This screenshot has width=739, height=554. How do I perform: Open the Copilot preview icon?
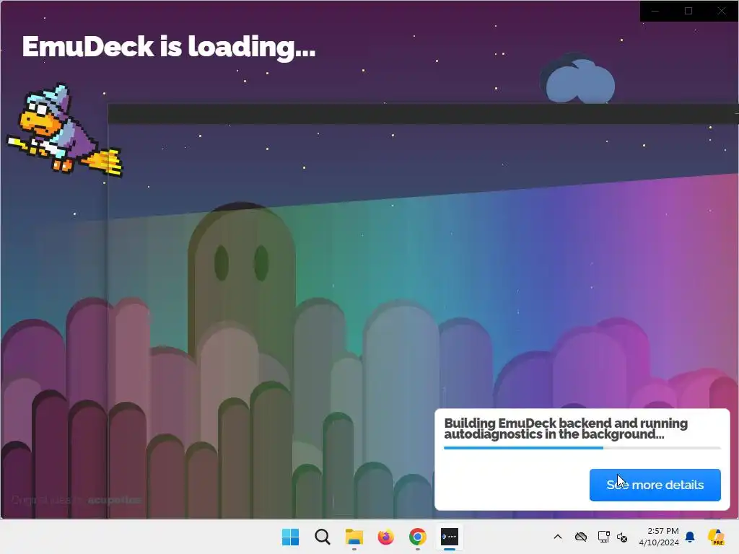(x=716, y=537)
